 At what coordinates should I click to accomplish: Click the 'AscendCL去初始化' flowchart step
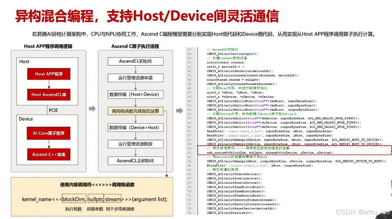pyautogui.click(x=135, y=160)
